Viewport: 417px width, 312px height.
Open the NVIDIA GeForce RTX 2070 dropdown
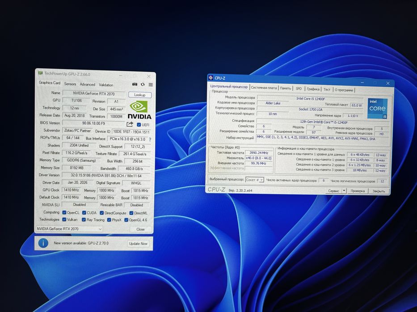pos(69,229)
